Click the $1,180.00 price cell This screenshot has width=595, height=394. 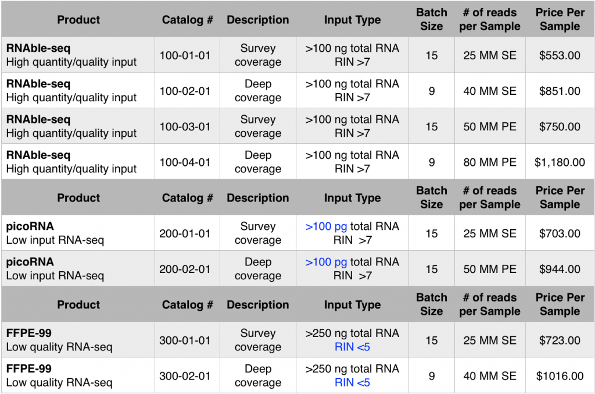[560, 162]
